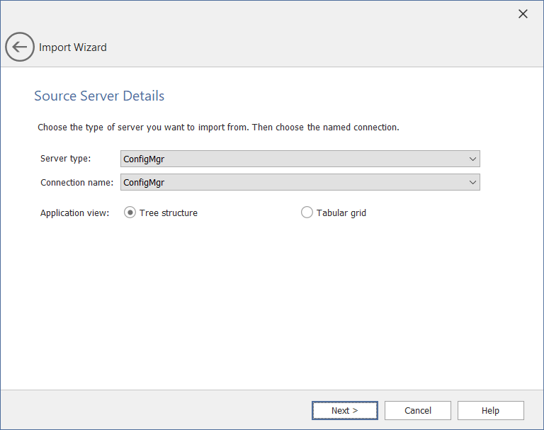Expand the Connection name dropdown arrow
The image size is (544, 430).
click(x=472, y=182)
